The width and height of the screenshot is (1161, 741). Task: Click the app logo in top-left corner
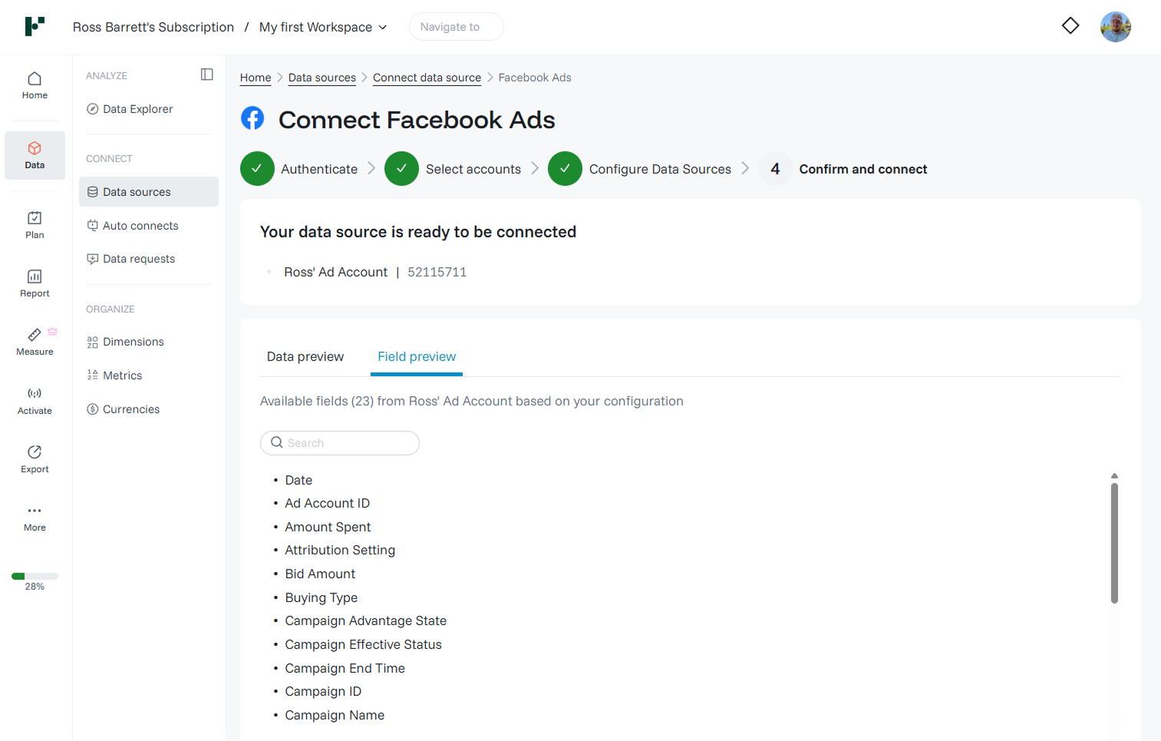coord(35,26)
